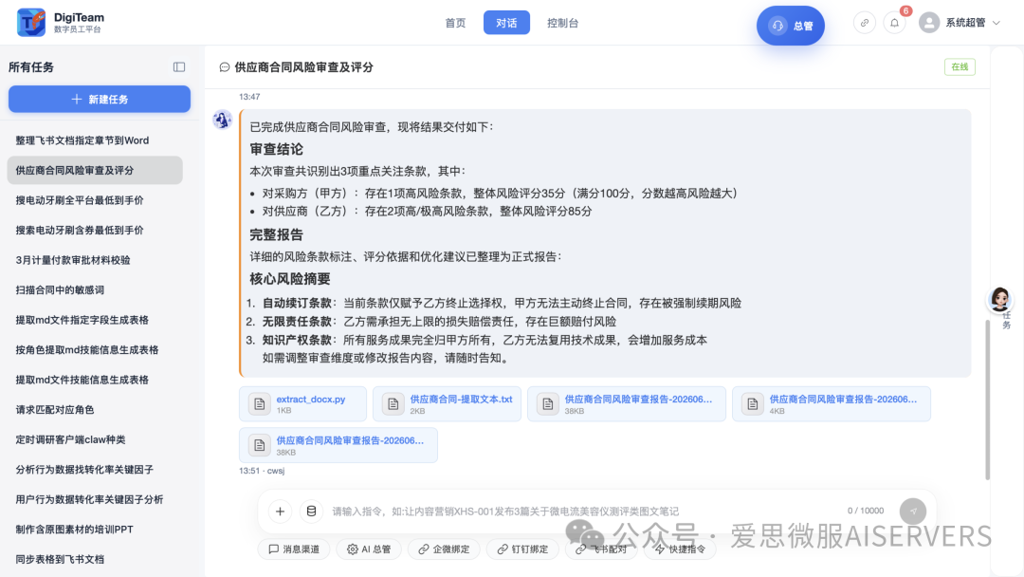This screenshot has height=577, width=1024.
Task: Create a task with 新建任务
Action: (x=100, y=100)
